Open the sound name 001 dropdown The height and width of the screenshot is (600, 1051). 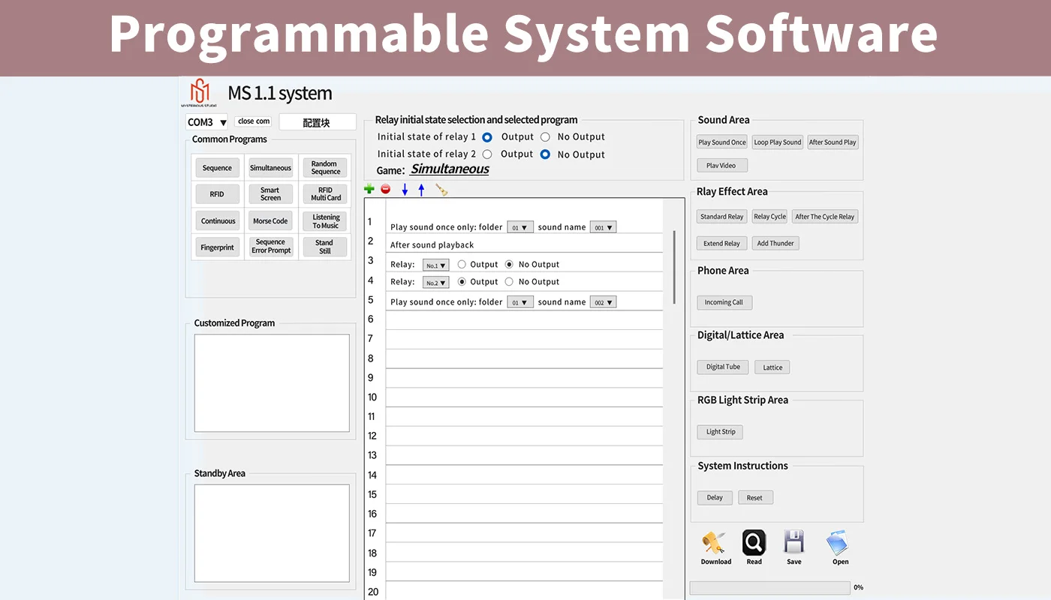[x=603, y=227]
